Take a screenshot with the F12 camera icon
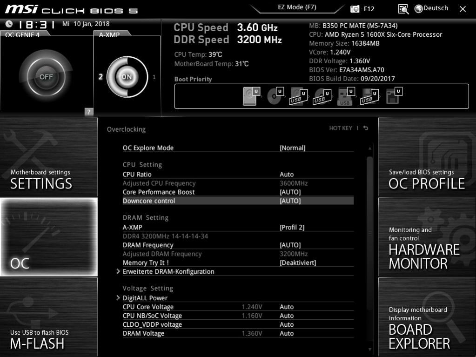 (x=355, y=9)
